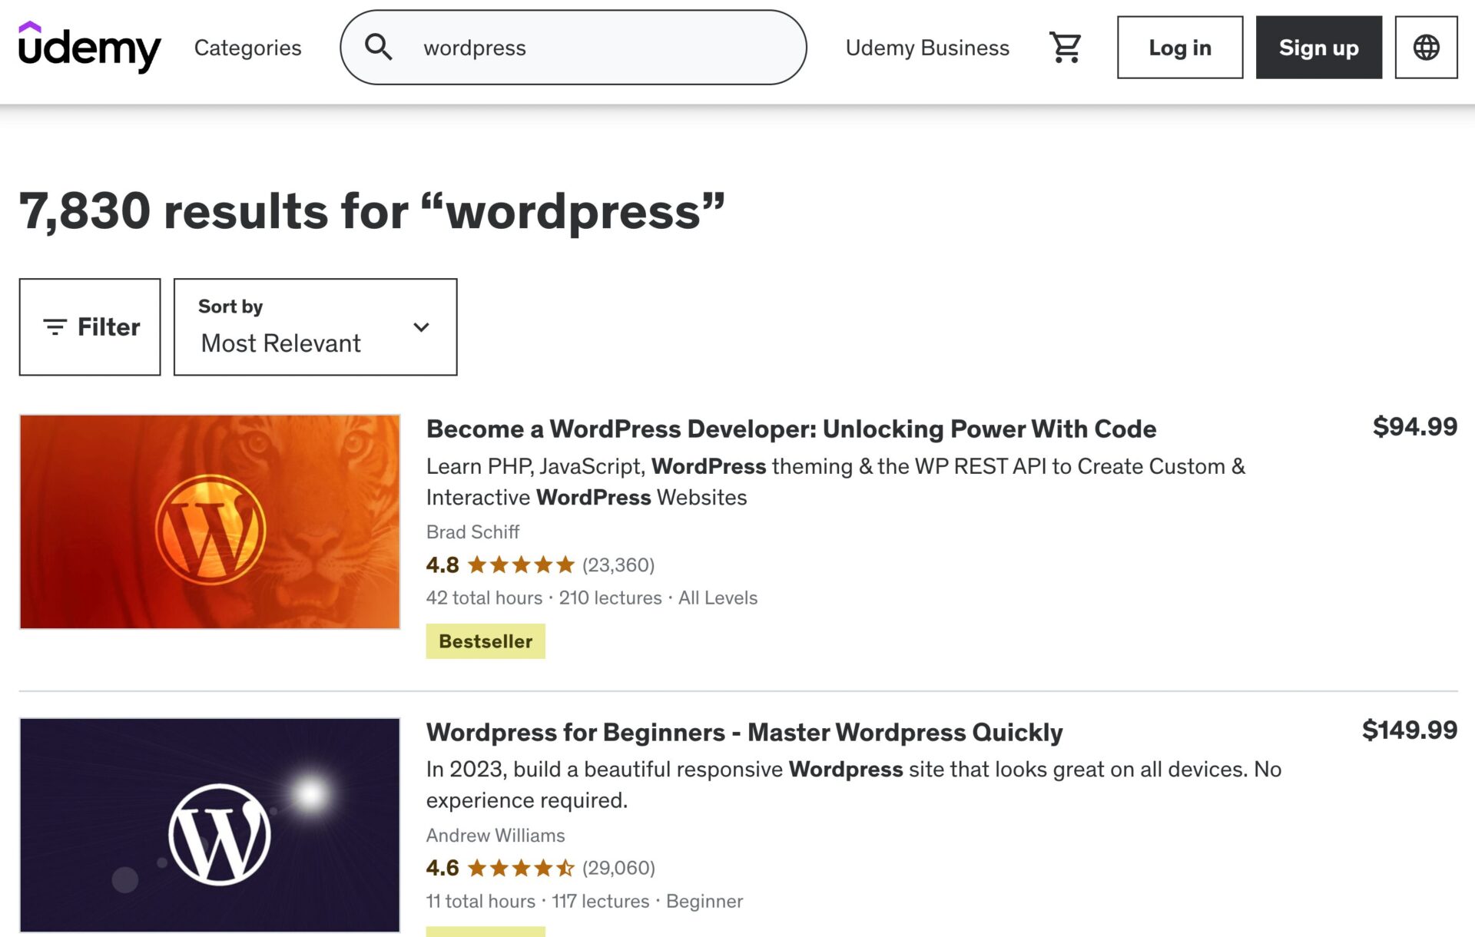
Task: Open the Sort by chevron arrow
Action: pos(421,326)
